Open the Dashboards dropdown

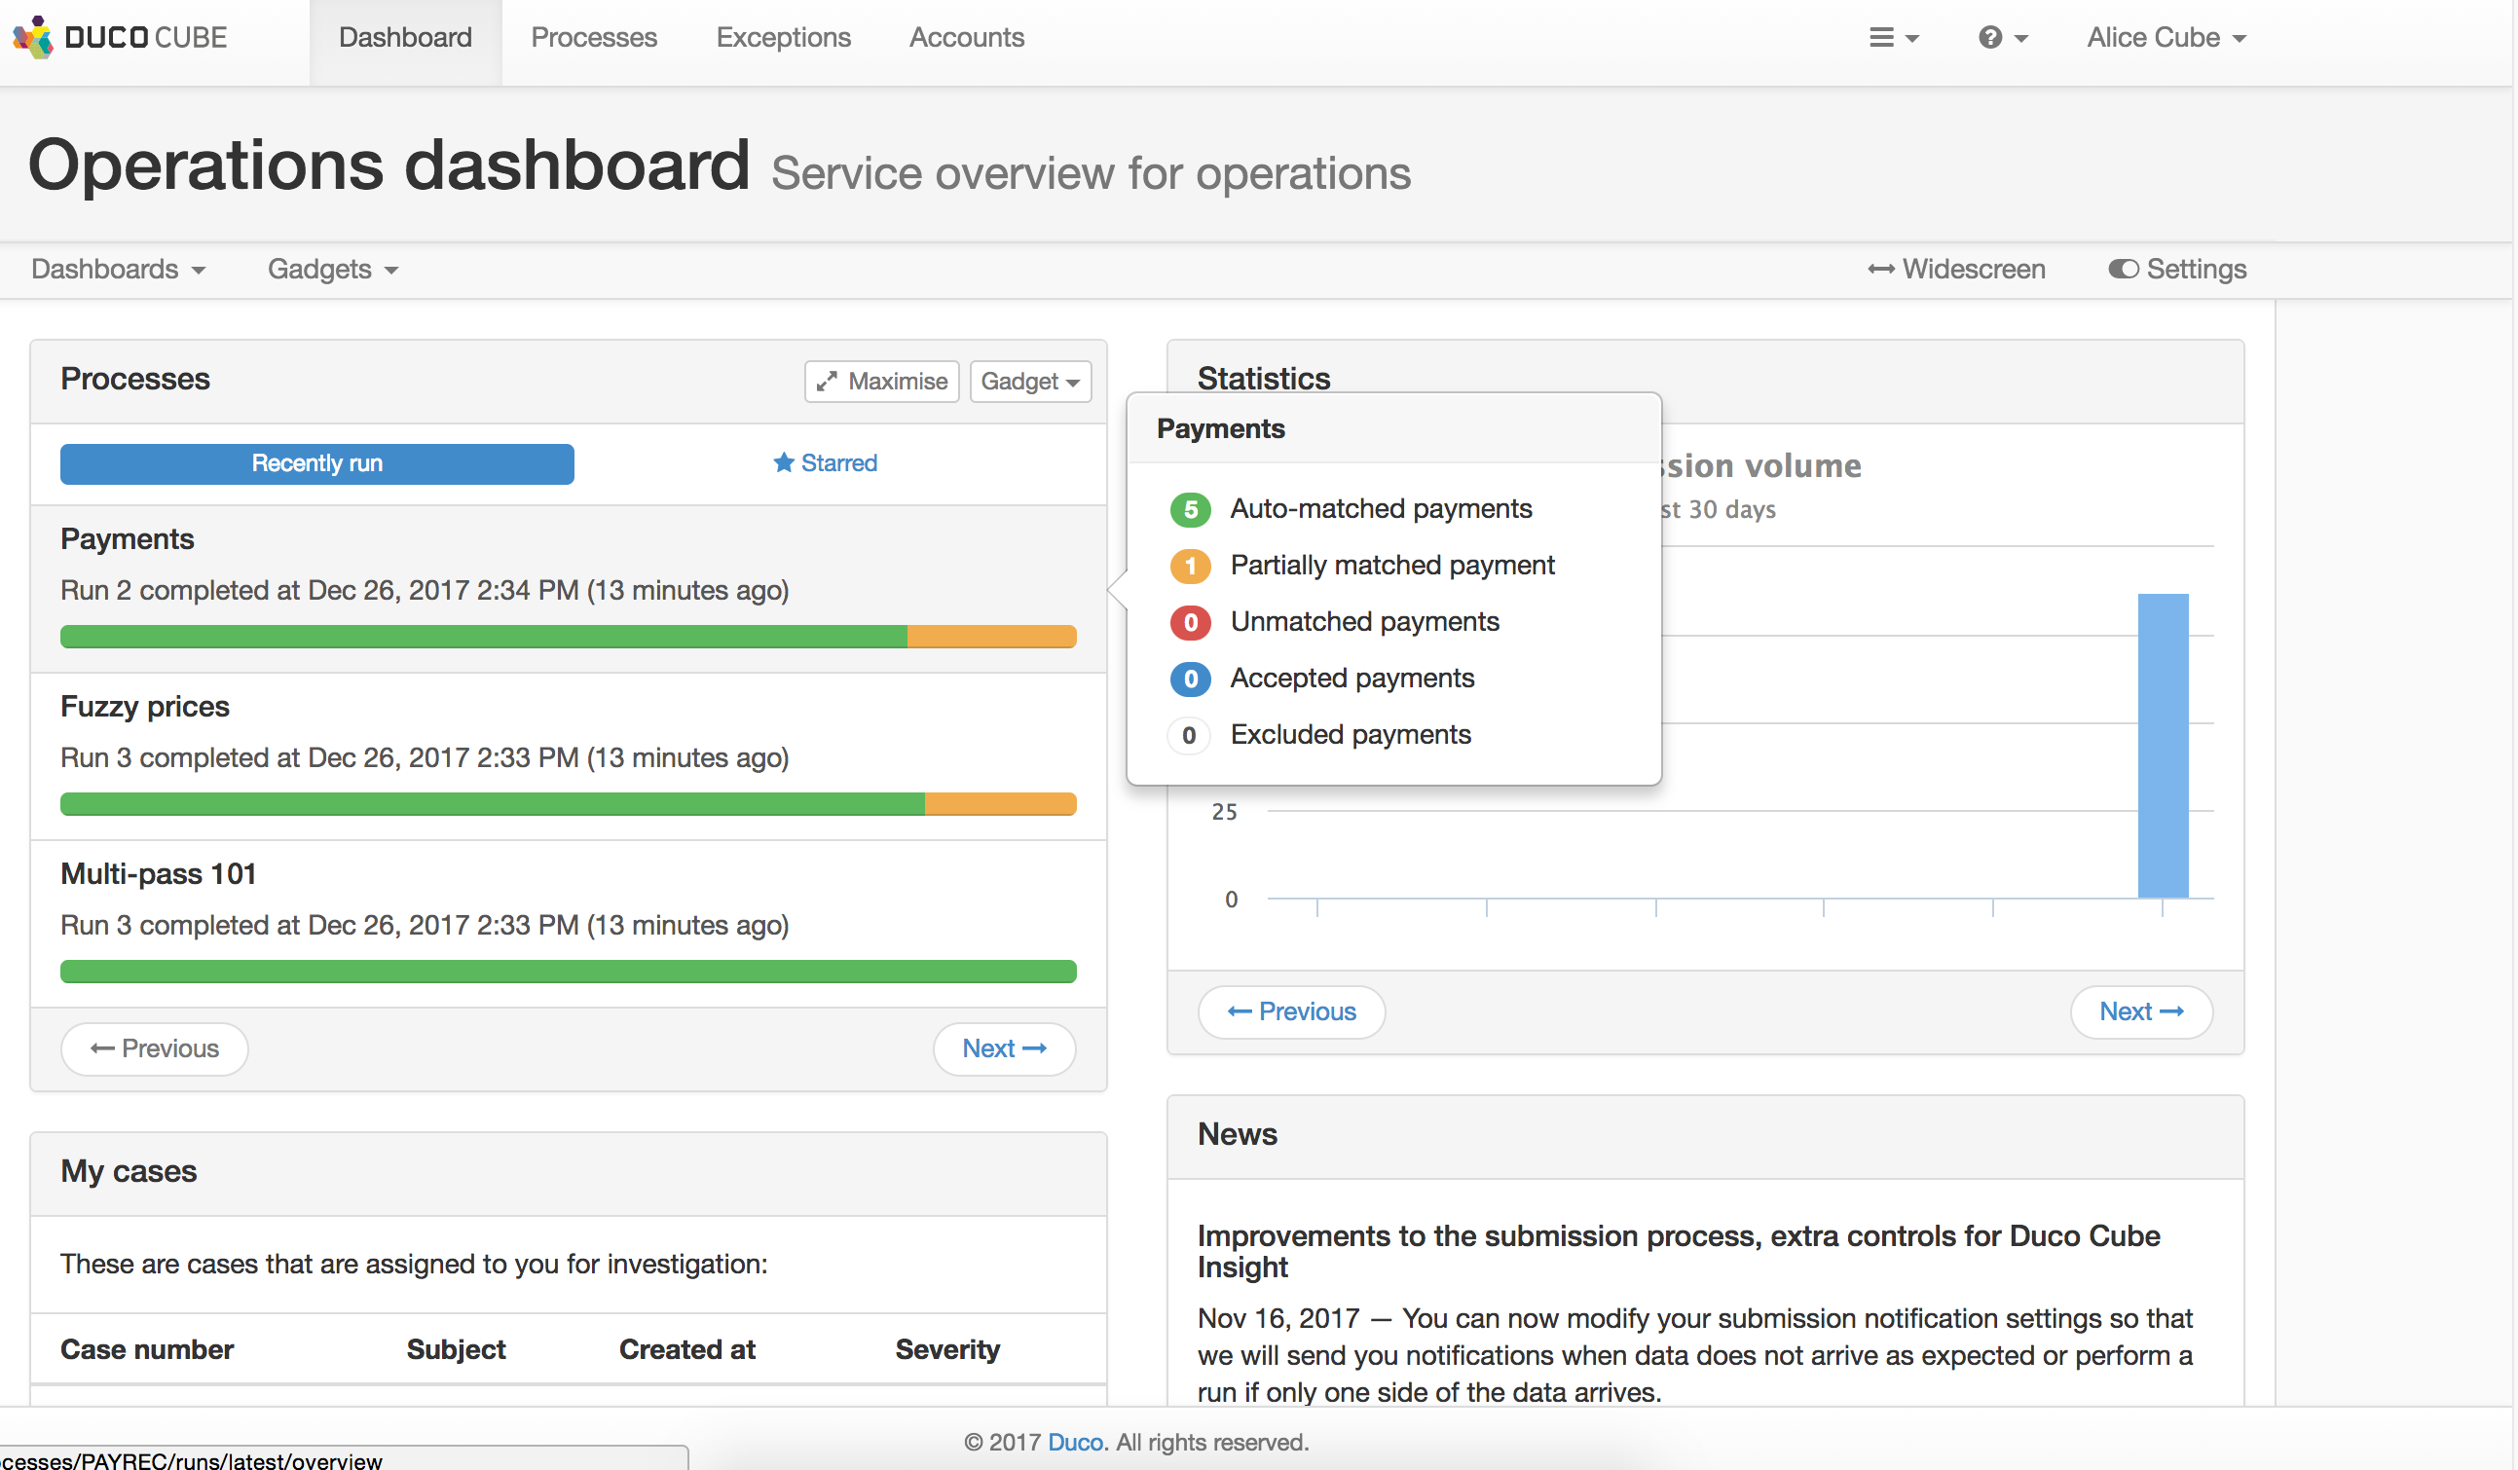click(118, 269)
